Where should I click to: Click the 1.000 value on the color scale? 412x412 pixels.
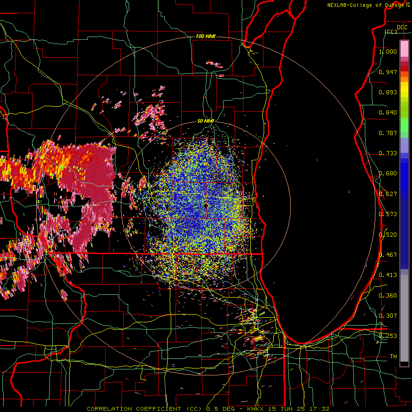(388, 51)
